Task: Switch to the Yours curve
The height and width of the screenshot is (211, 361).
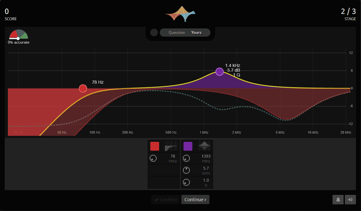Action: [x=196, y=33]
